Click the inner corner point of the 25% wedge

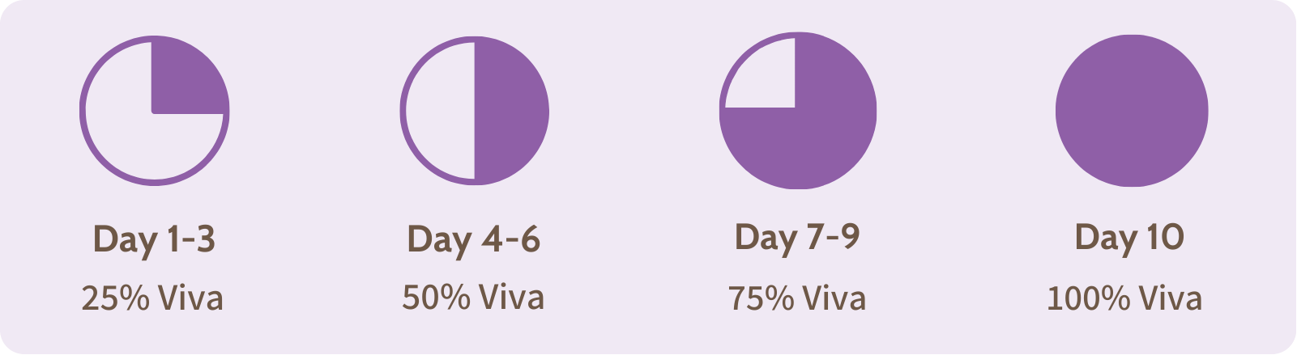tap(153, 112)
